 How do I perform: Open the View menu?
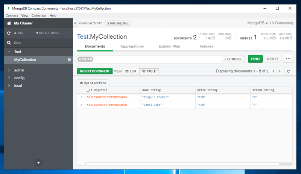coord(24,15)
